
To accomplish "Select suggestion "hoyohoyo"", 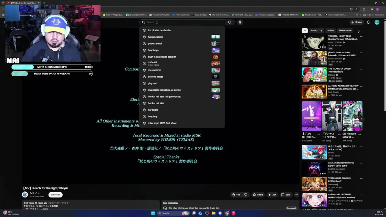I will click(182, 50).
